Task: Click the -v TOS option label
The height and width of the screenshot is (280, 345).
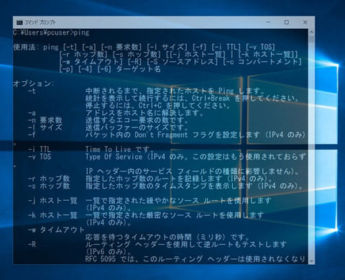Action: click(x=40, y=157)
